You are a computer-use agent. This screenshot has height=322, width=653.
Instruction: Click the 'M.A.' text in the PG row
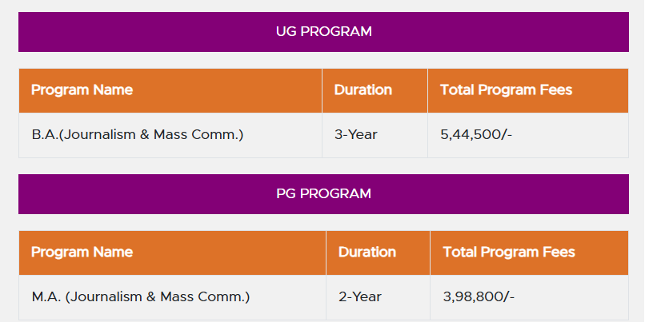point(46,297)
